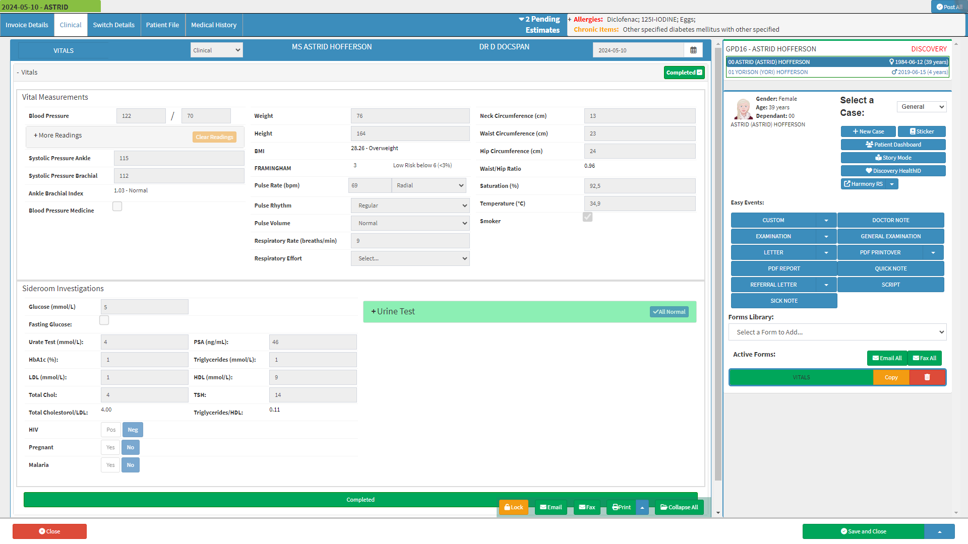Viewport: 968px width, 544px height.
Task: Click the Fax All envelope button
Action: 925,358
